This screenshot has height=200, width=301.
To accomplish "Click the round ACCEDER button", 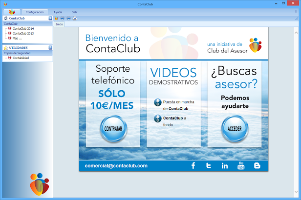I will (x=235, y=129).
